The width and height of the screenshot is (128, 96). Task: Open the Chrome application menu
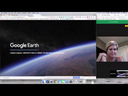5,13
